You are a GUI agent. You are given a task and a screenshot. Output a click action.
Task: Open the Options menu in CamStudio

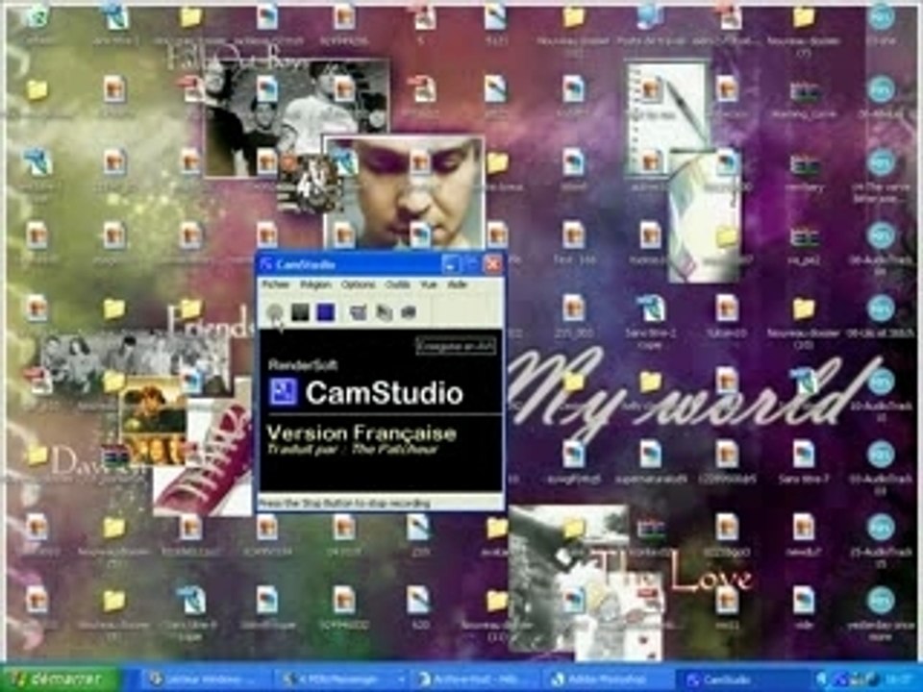358,284
